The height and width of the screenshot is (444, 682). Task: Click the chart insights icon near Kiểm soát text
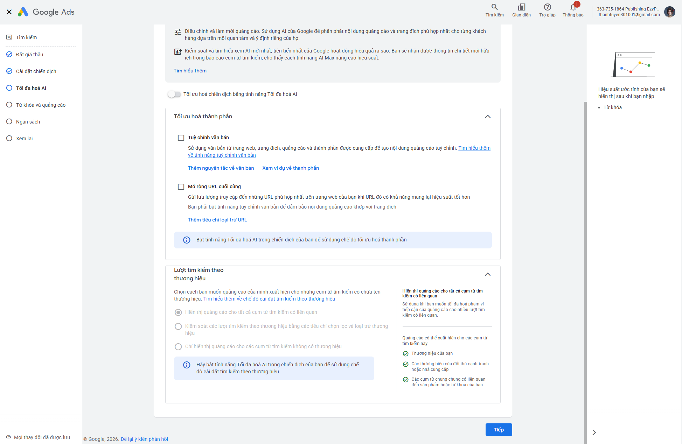pyautogui.click(x=178, y=52)
